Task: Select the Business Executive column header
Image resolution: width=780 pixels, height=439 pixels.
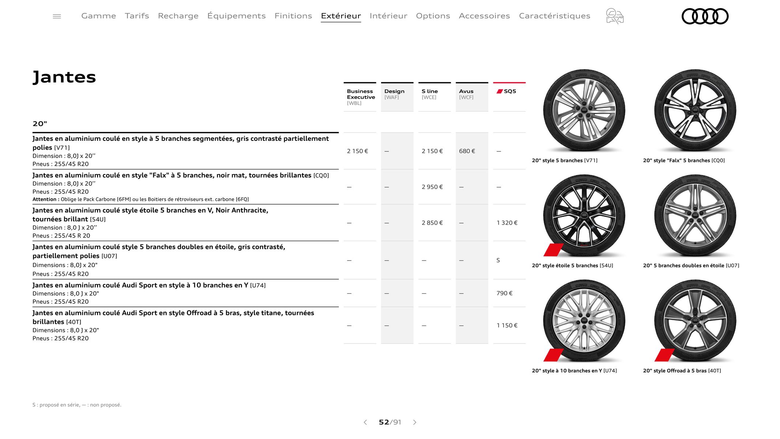Action: [360, 97]
